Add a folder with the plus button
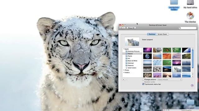Screen dimensions: 199x111 (123, 80)
